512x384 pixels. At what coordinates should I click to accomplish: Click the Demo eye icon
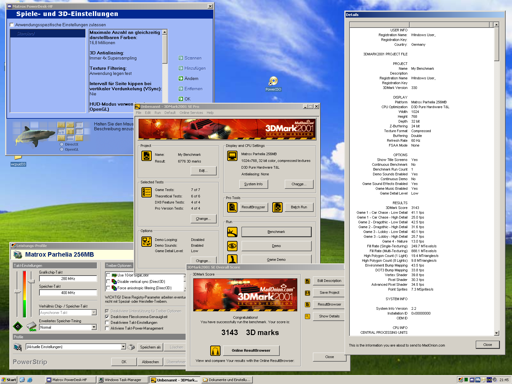232,246
